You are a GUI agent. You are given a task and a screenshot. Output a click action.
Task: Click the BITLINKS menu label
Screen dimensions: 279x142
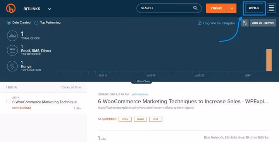point(32,9)
